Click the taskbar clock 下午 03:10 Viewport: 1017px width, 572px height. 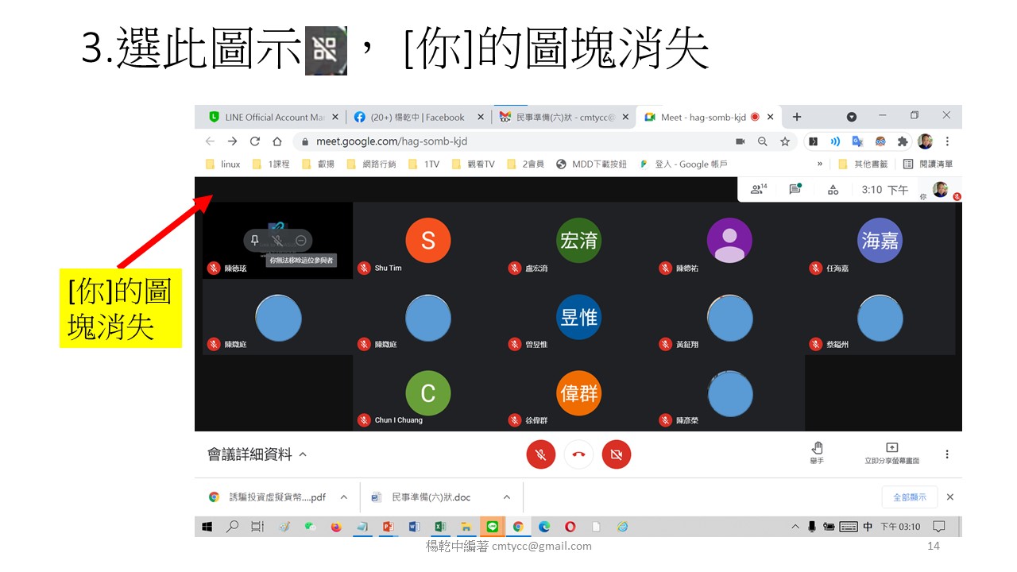(x=899, y=526)
